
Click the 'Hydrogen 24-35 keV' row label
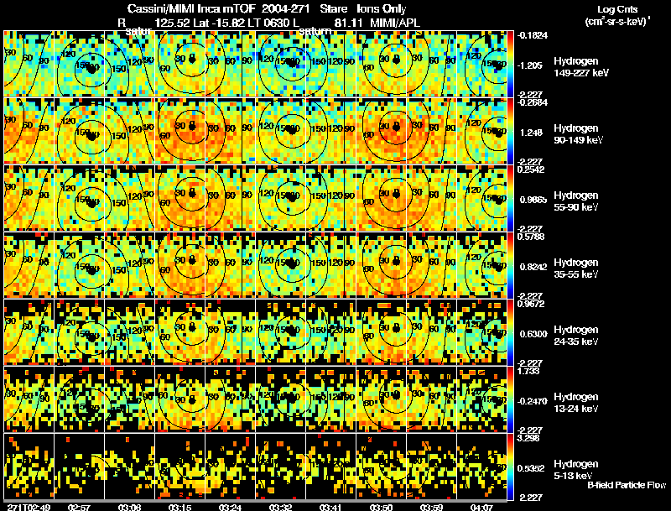tap(576, 336)
